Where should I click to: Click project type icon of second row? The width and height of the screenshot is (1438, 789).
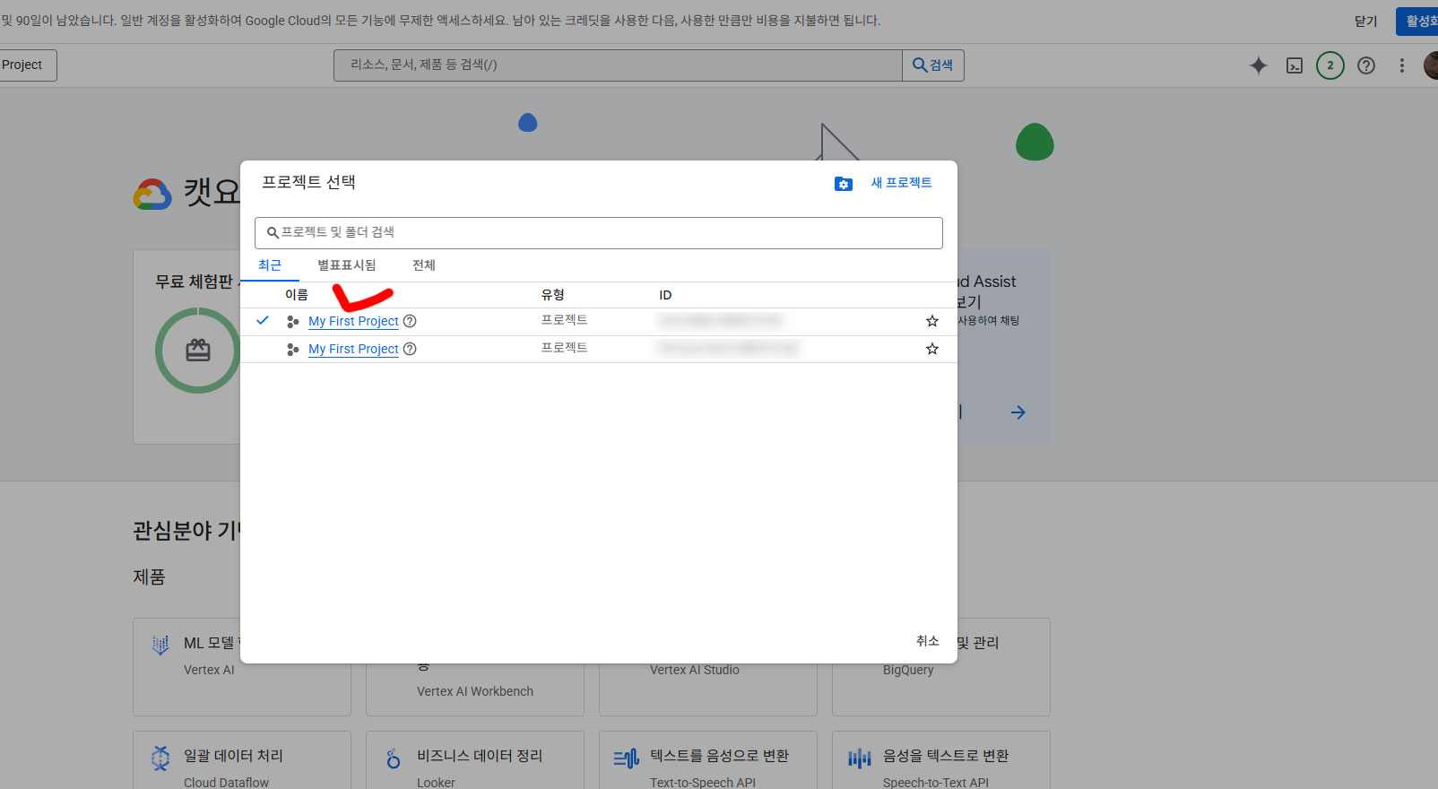tap(292, 350)
